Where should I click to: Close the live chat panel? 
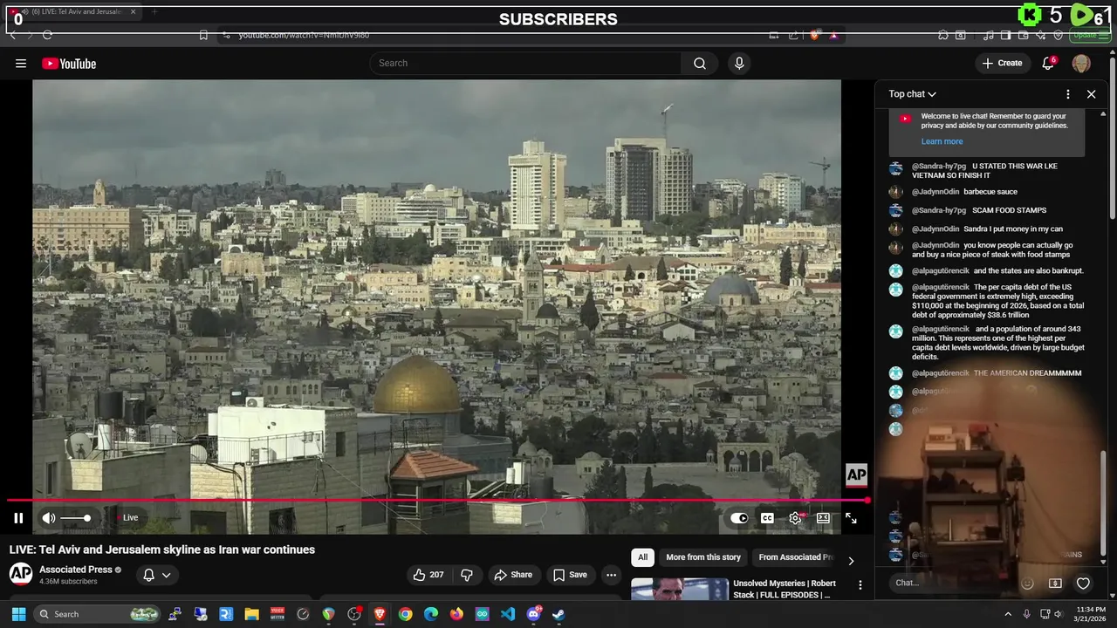[x=1091, y=94]
